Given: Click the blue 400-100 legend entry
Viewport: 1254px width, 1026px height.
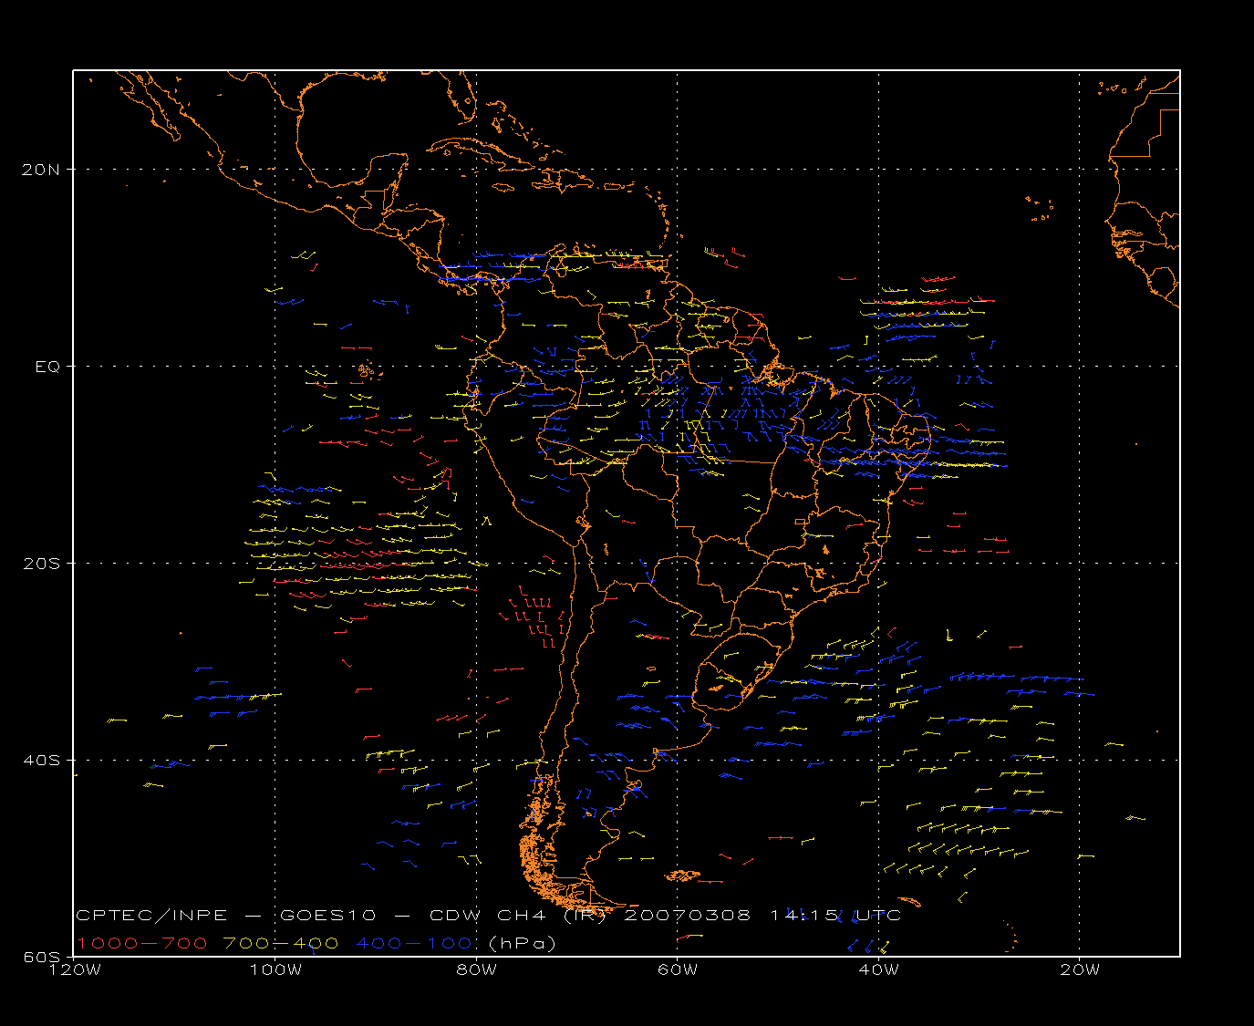Looking at the screenshot, I should 415,943.
